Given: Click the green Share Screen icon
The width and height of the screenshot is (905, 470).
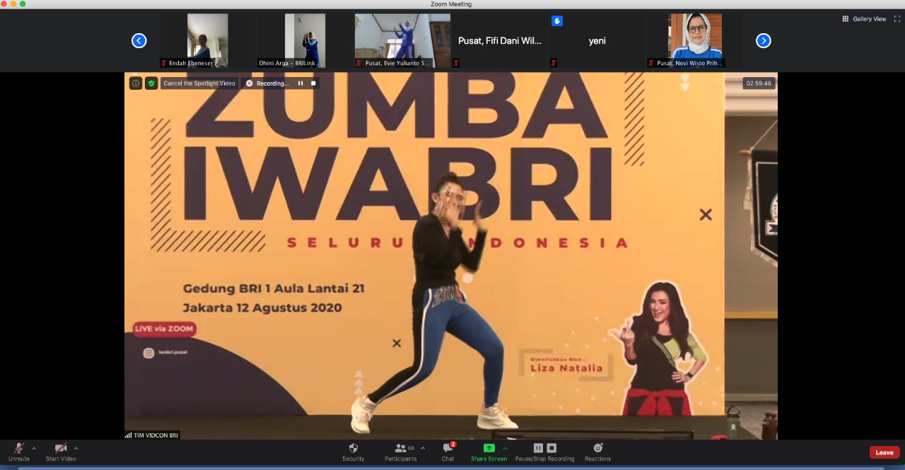Looking at the screenshot, I should 489,448.
